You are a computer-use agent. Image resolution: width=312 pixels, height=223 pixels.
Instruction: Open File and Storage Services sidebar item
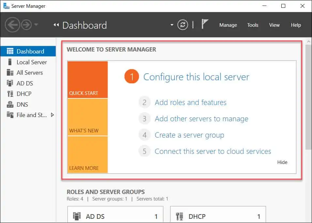(x=28, y=115)
